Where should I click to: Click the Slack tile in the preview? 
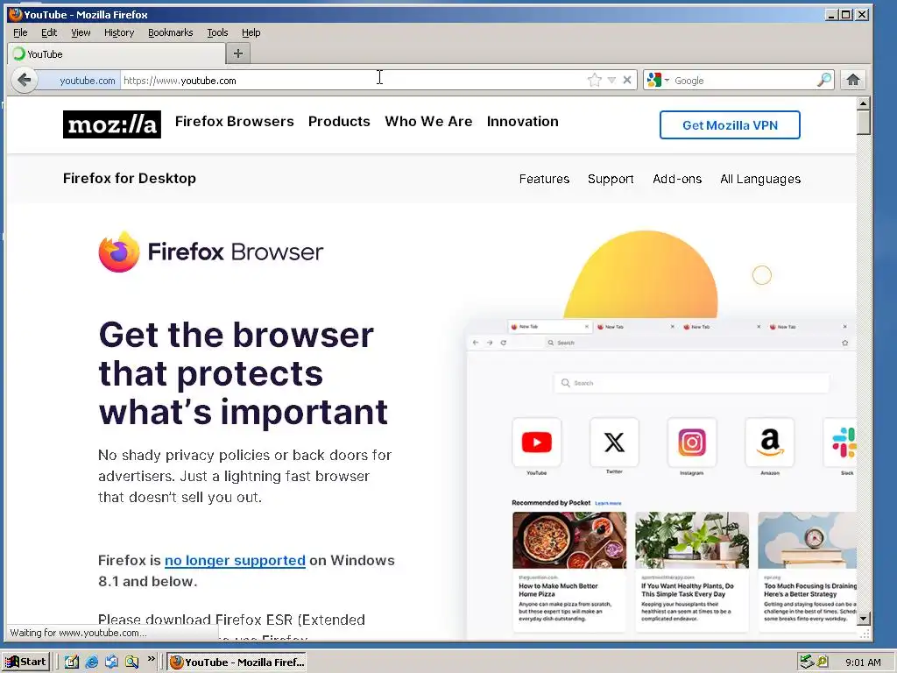[841, 443]
